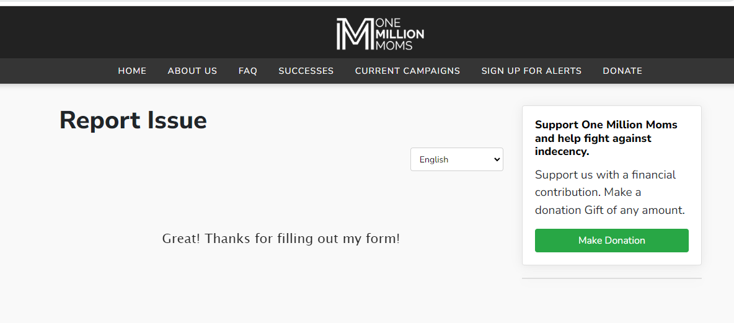
Task: Navigate to Current Campaigns
Action: (407, 71)
